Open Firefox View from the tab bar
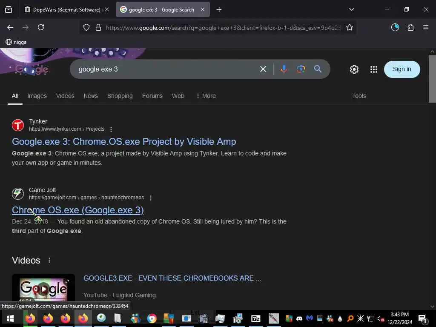The image size is (436, 327). pyautogui.click(x=9, y=10)
